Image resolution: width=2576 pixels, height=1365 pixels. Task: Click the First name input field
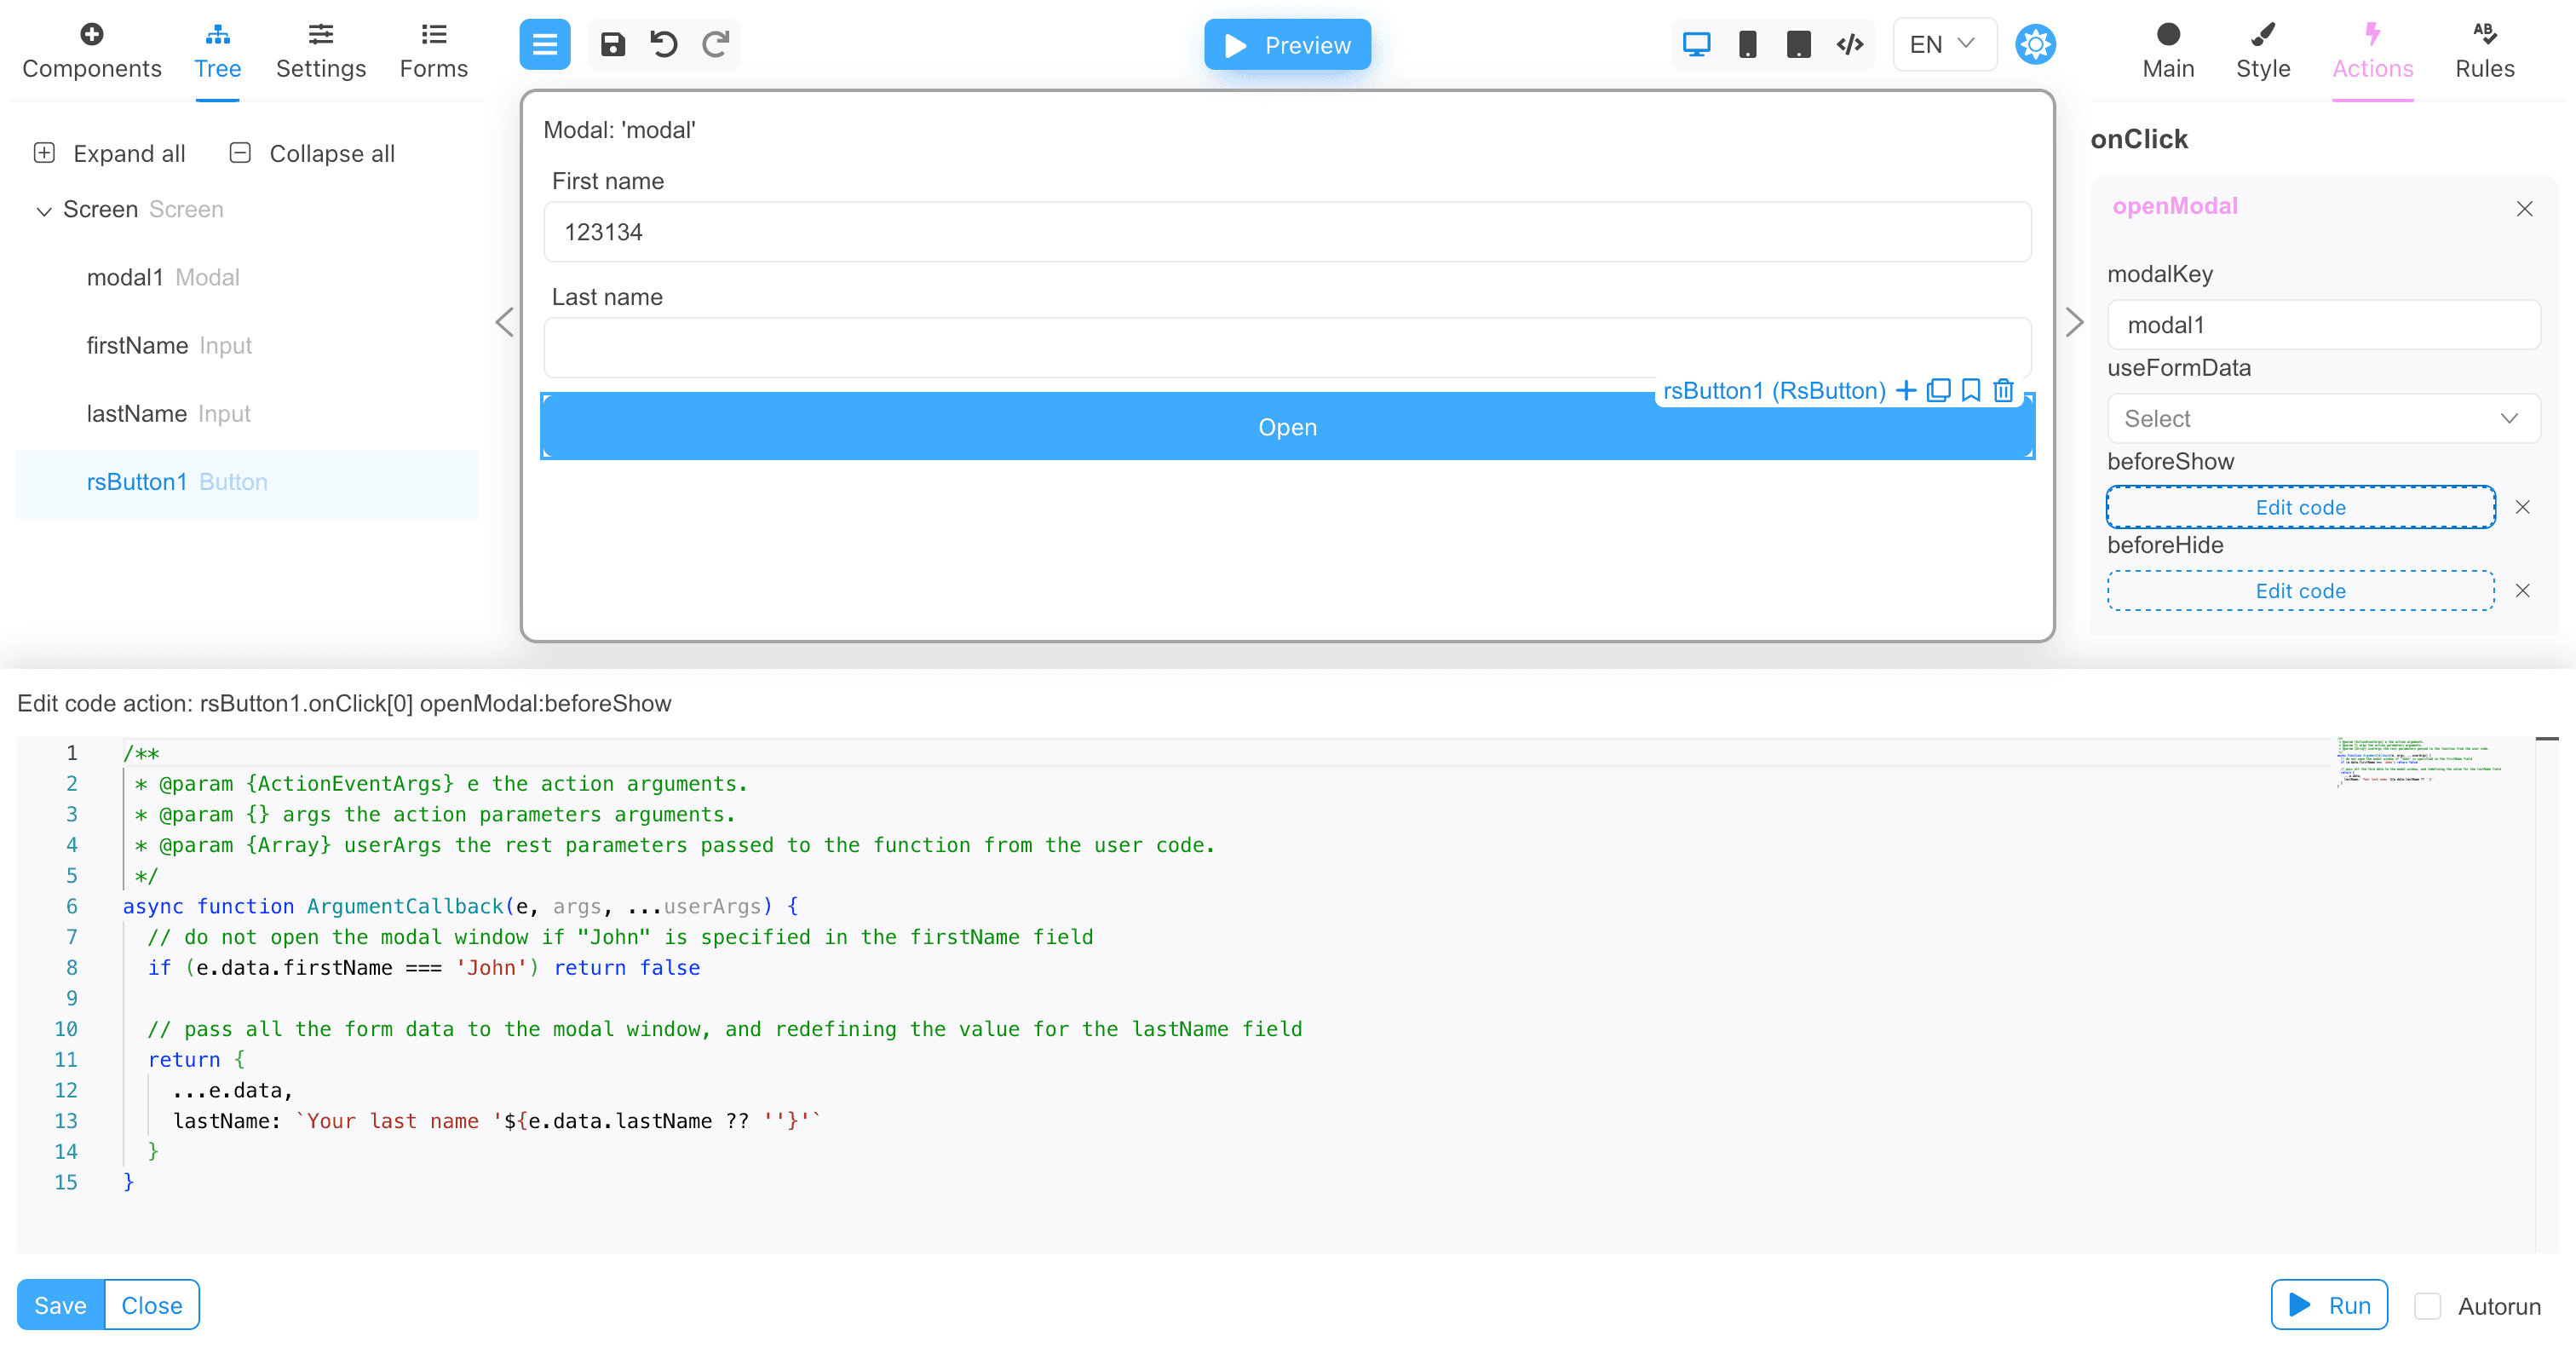coord(1286,231)
